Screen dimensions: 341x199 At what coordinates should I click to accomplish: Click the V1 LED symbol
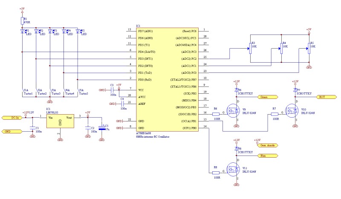point(22,31)
